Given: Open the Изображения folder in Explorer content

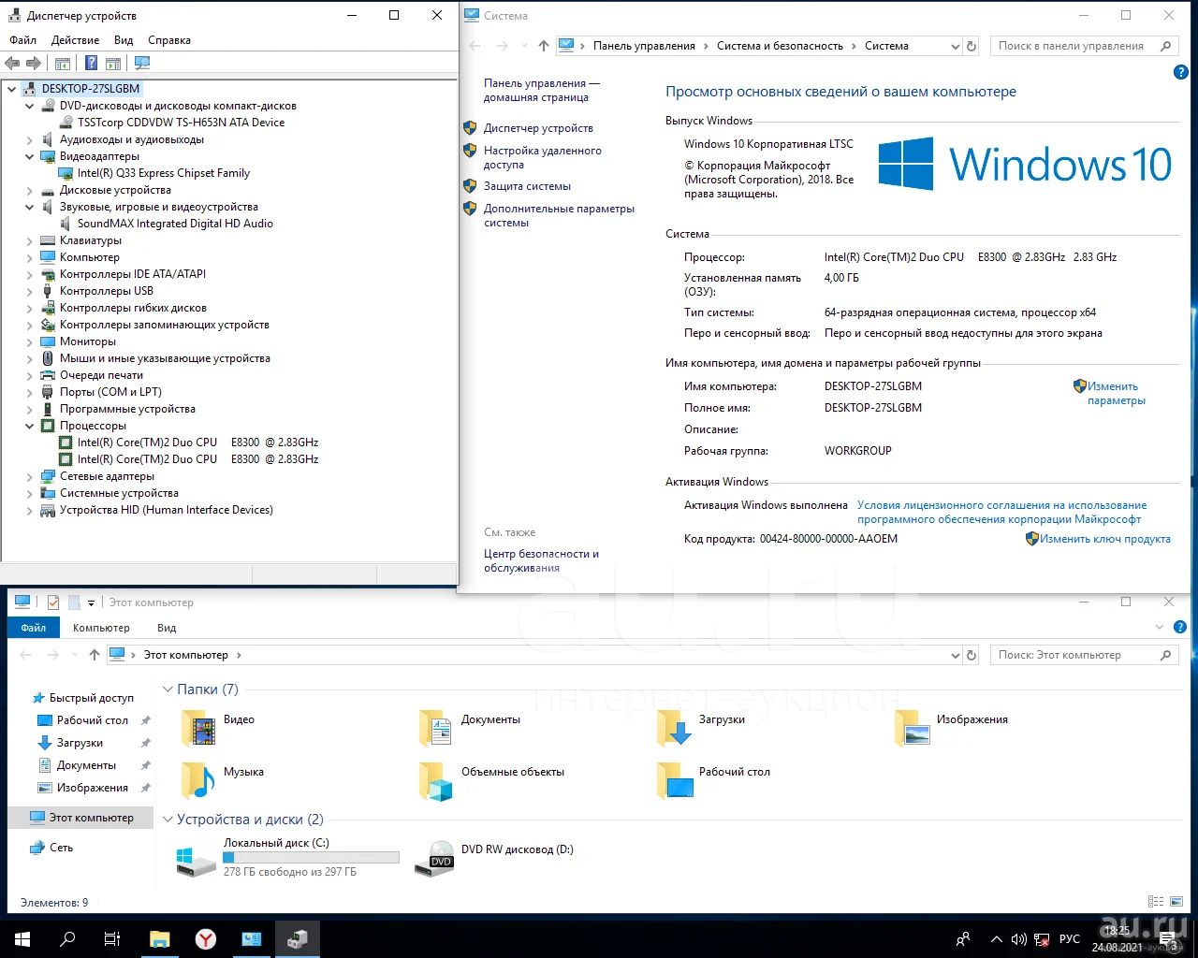Looking at the screenshot, I should pyautogui.click(x=951, y=727).
